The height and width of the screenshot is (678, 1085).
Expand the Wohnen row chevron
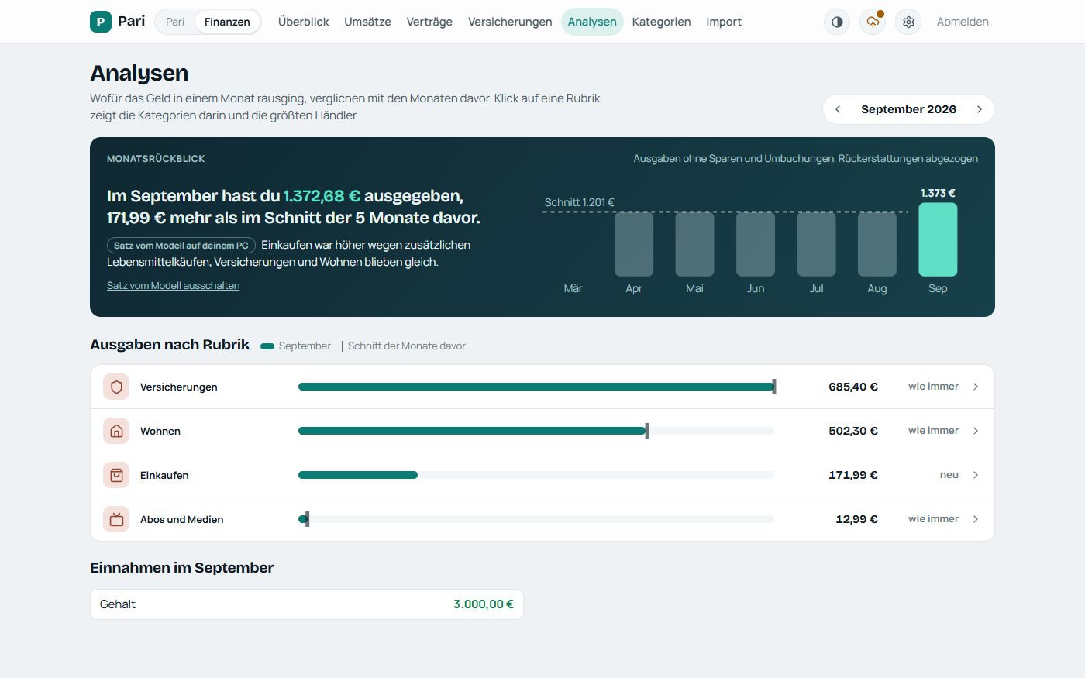click(976, 431)
